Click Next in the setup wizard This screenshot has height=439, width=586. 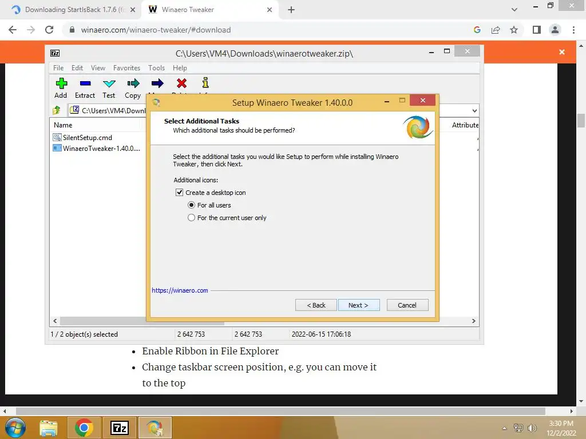[x=359, y=305]
